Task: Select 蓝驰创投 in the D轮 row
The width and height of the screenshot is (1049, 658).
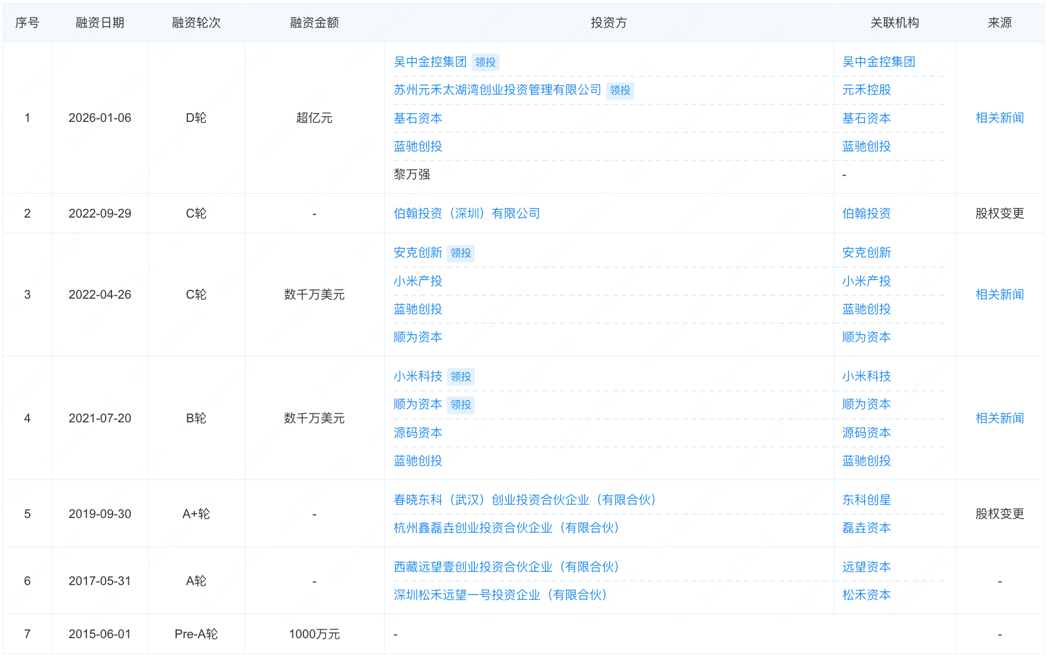Action: (x=418, y=146)
